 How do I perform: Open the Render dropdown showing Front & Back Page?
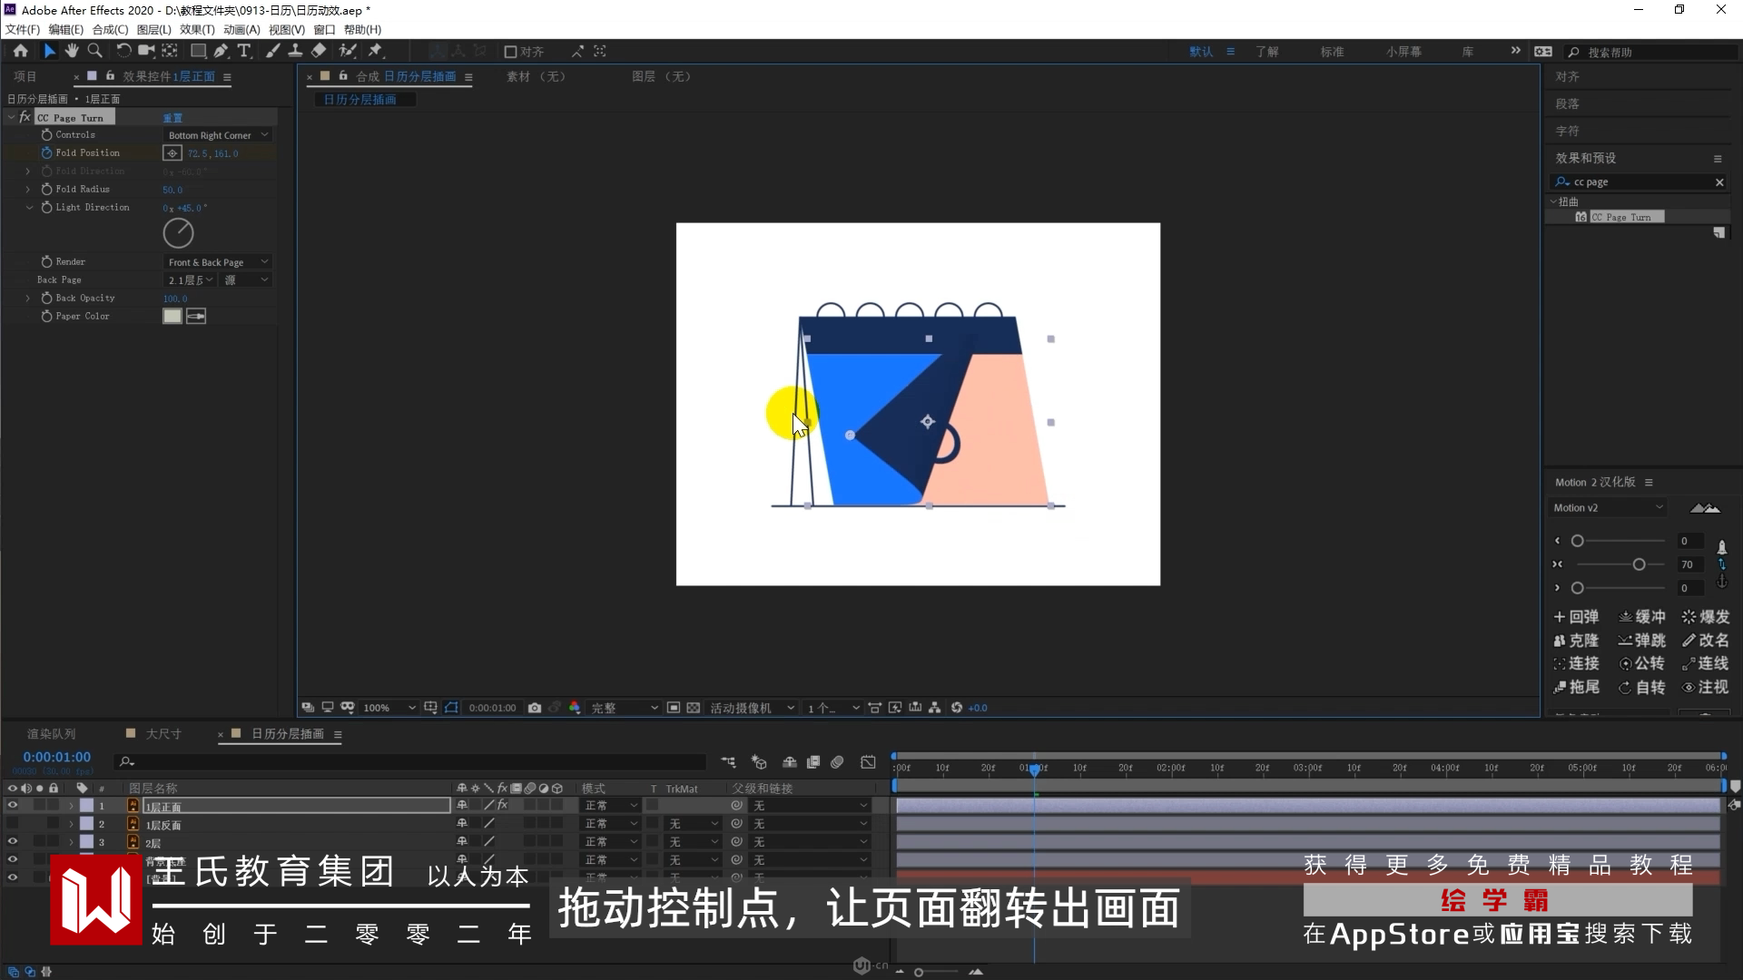click(218, 262)
